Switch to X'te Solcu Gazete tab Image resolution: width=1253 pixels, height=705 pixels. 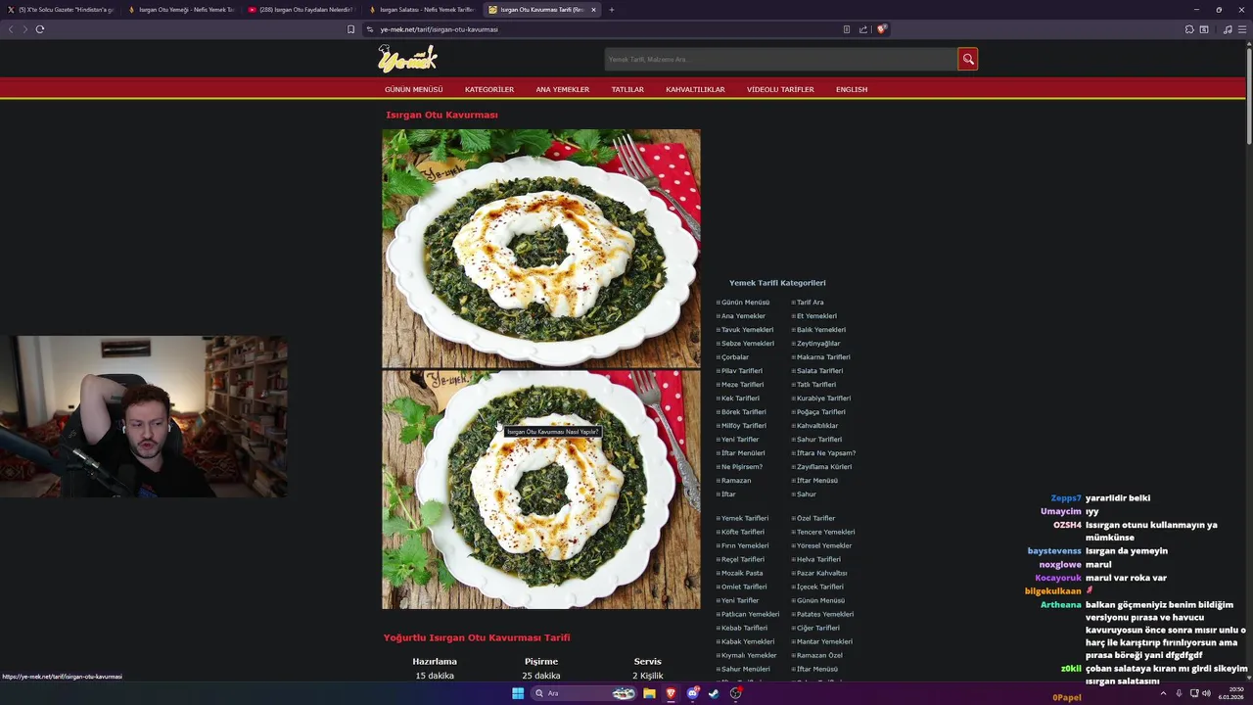61,10
